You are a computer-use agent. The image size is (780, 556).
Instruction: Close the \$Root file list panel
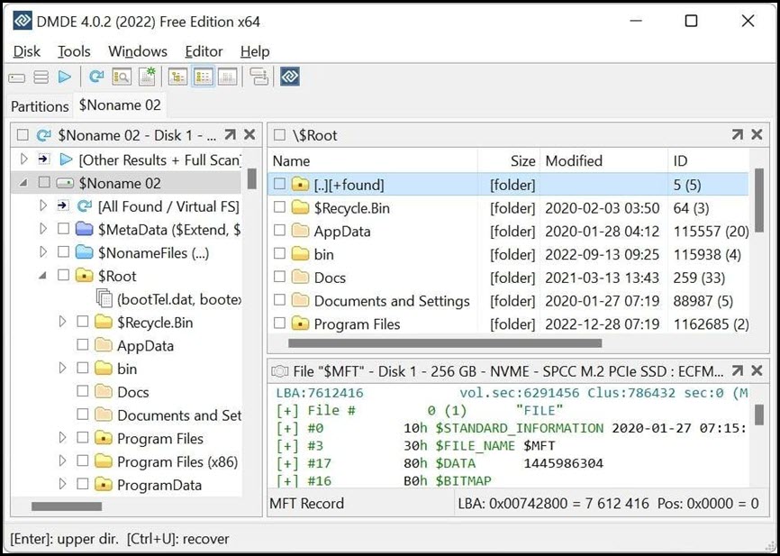click(757, 134)
